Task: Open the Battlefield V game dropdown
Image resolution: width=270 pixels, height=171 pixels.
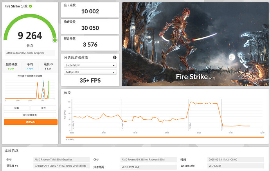Action: click(90, 65)
